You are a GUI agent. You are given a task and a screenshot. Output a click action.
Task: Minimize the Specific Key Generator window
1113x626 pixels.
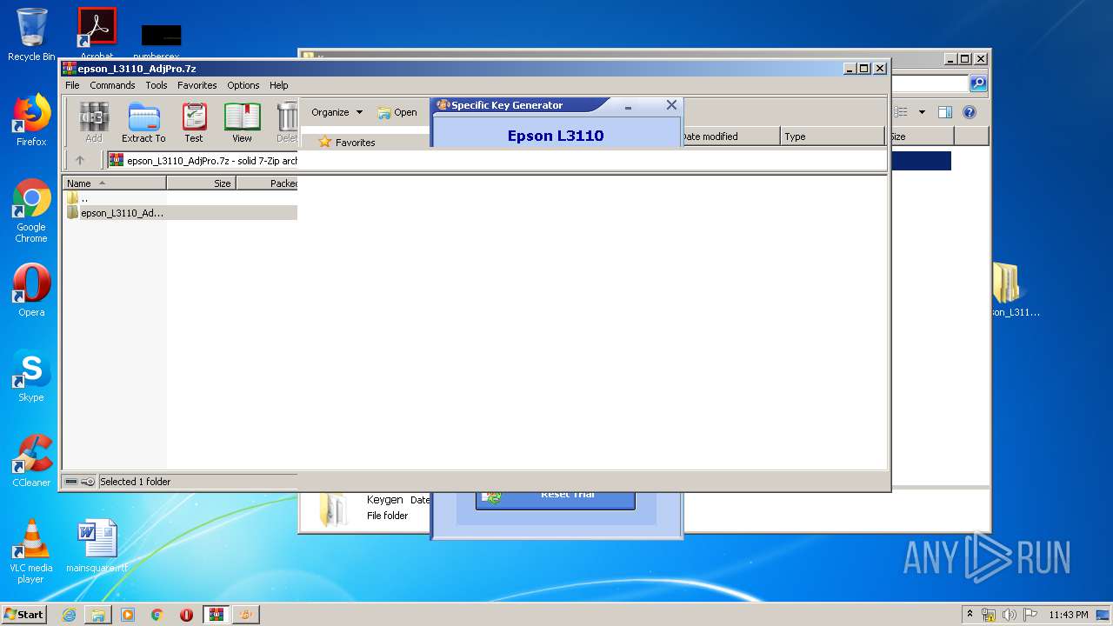pyautogui.click(x=628, y=105)
